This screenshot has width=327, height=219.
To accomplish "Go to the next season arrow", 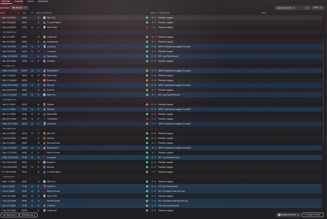I will pyautogui.click(x=307, y=8).
